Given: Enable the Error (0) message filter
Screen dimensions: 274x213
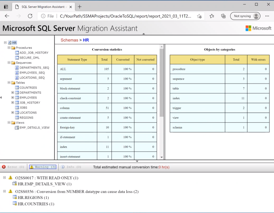Looking at the screenshot, I should tap(13, 167).
